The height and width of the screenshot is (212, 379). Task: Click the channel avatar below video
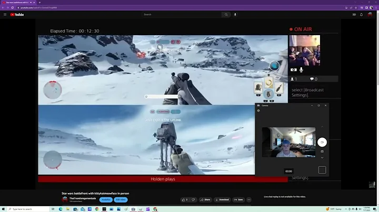point(65,199)
